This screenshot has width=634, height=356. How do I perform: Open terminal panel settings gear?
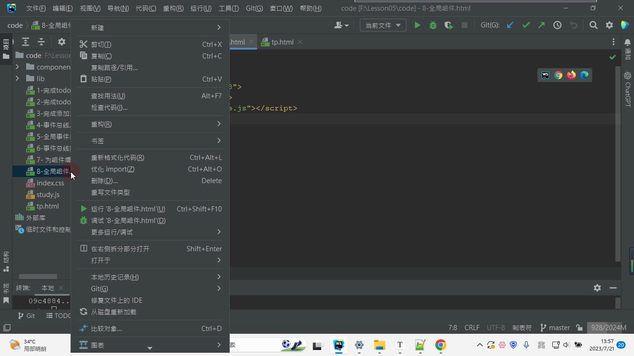[x=597, y=288]
